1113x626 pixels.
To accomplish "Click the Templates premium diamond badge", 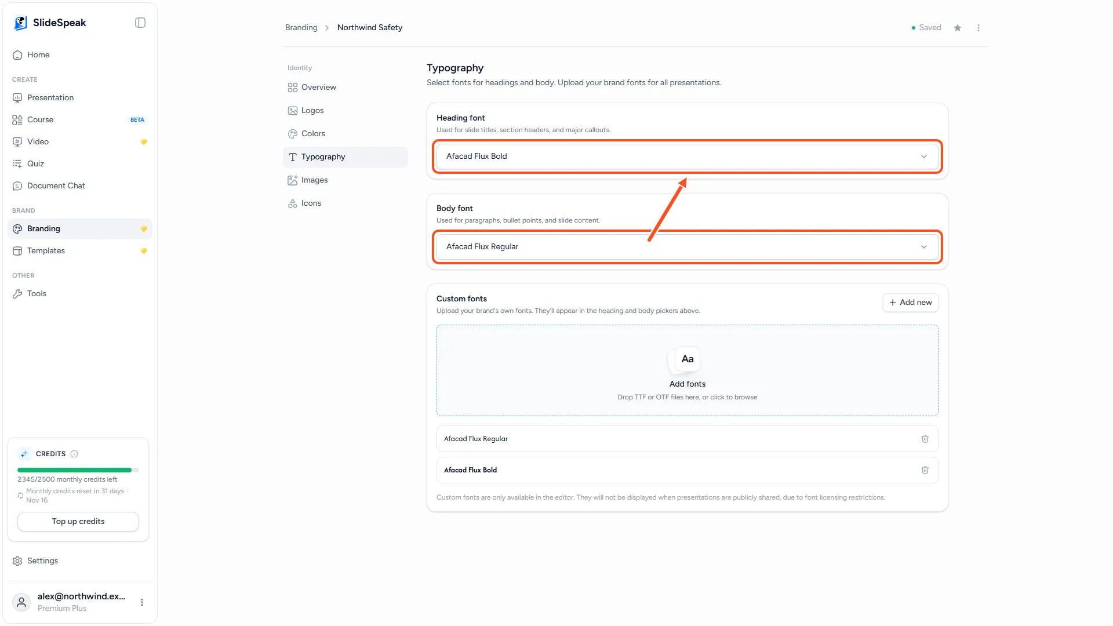I will click(144, 251).
